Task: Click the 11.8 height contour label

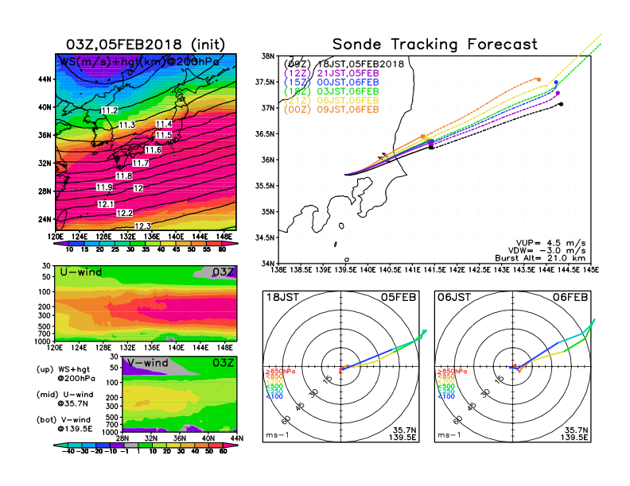Action: pyautogui.click(x=124, y=176)
